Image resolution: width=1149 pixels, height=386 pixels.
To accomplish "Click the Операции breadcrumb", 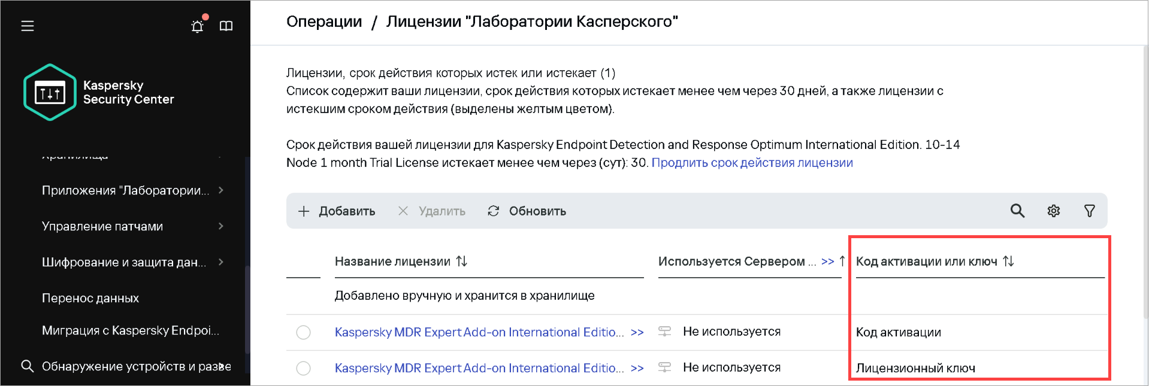I will point(324,22).
